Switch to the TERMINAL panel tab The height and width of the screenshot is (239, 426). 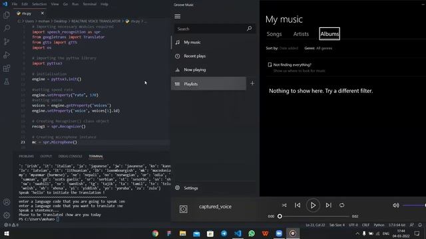[x=96, y=157]
